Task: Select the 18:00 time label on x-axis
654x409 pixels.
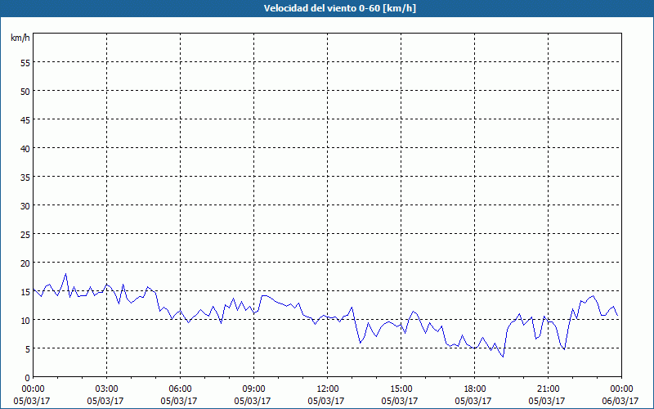Action: (x=474, y=389)
